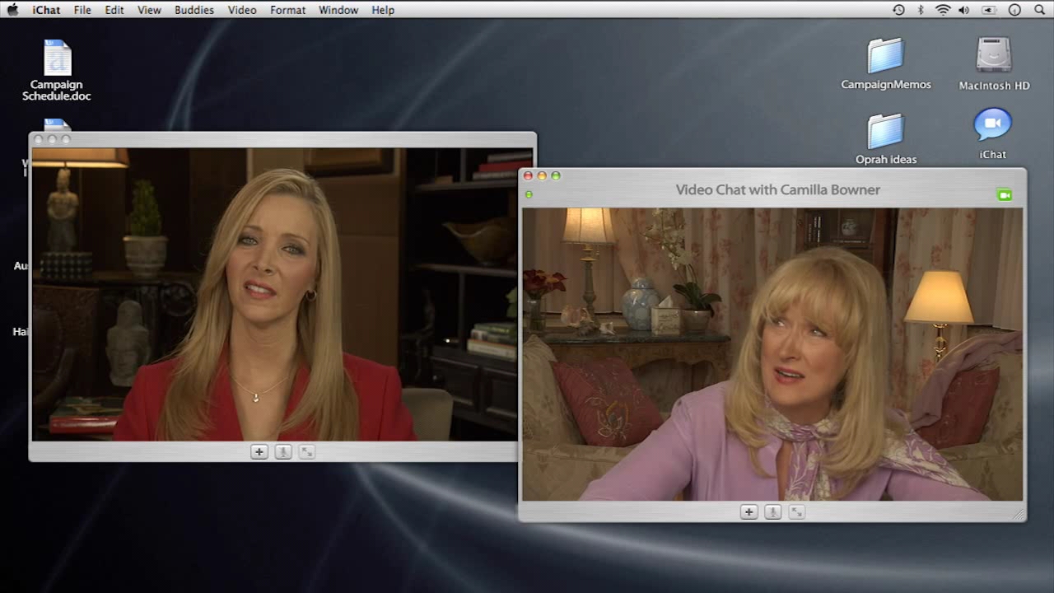
Task: Open the View menu
Action: point(149,10)
